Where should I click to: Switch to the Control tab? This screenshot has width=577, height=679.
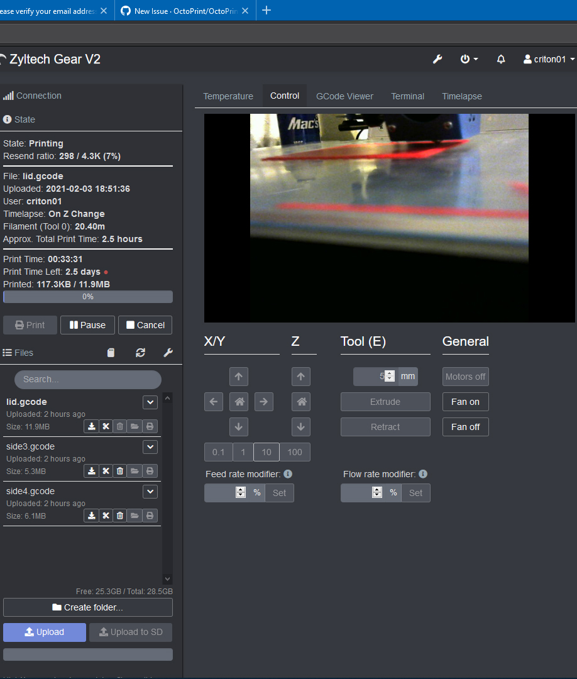coord(285,96)
